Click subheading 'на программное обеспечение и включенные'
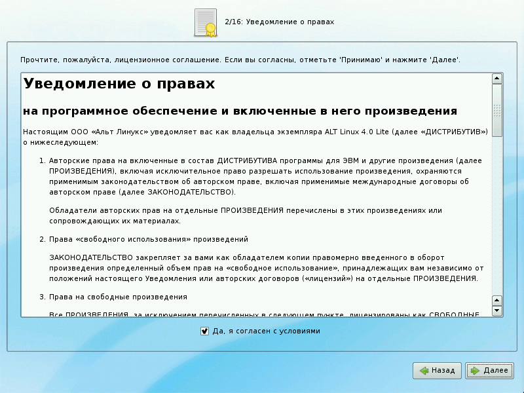 coord(240,110)
